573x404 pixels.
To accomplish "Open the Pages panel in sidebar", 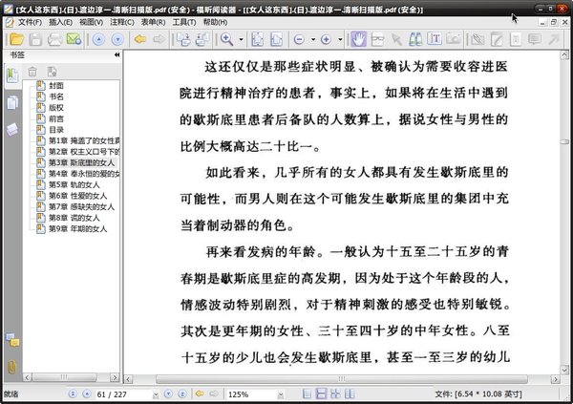I will pyautogui.click(x=12, y=102).
